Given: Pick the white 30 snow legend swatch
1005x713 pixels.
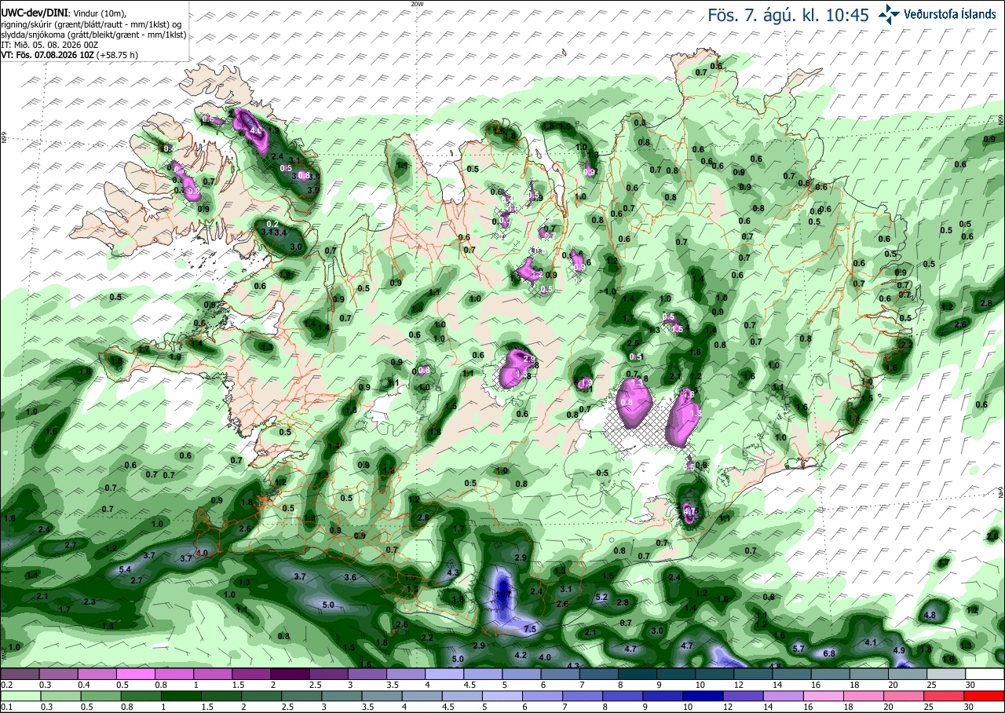Looking at the screenshot, I should tap(985, 674).
